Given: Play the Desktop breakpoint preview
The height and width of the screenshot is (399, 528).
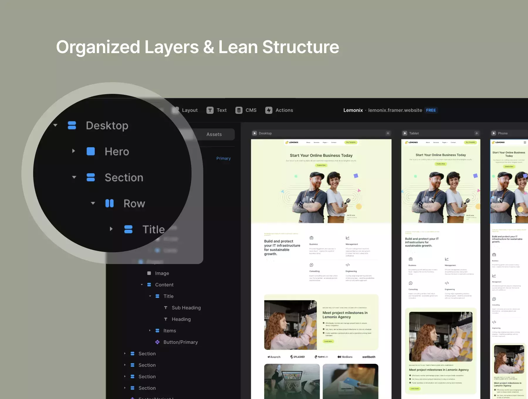Looking at the screenshot, I should [255, 133].
